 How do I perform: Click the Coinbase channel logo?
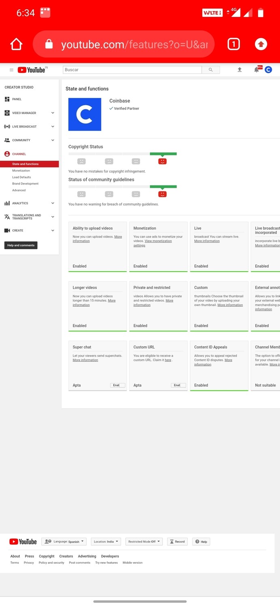pos(85,115)
